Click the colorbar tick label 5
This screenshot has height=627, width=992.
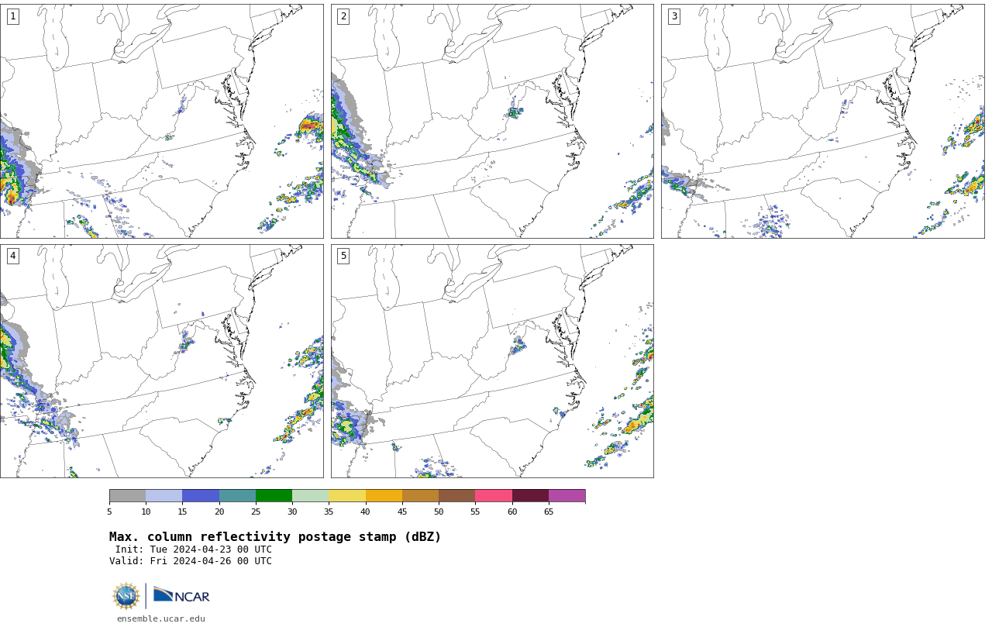(x=109, y=512)
